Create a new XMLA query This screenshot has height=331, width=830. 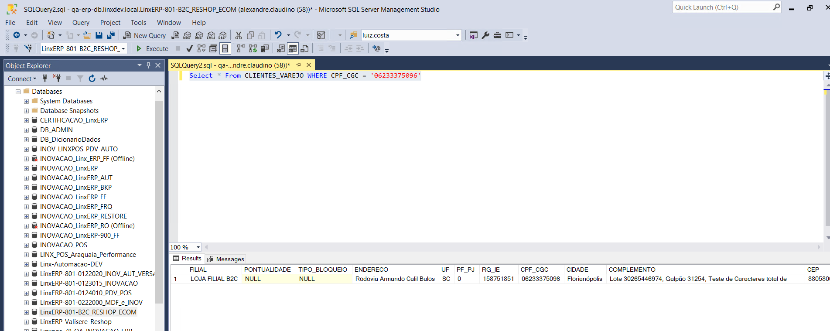[x=211, y=35]
